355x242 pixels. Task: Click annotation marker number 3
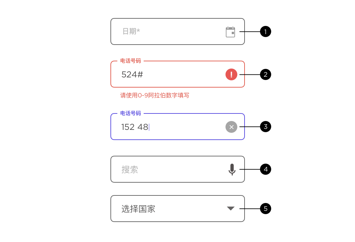point(265,127)
